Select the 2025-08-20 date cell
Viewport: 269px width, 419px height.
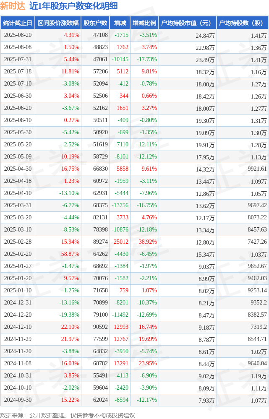(18, 35)
